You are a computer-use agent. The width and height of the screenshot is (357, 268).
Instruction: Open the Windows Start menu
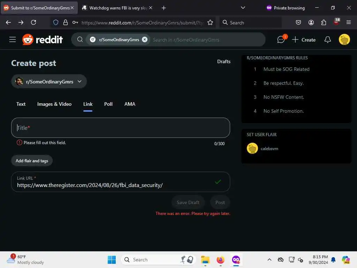[x=112, y=260]
